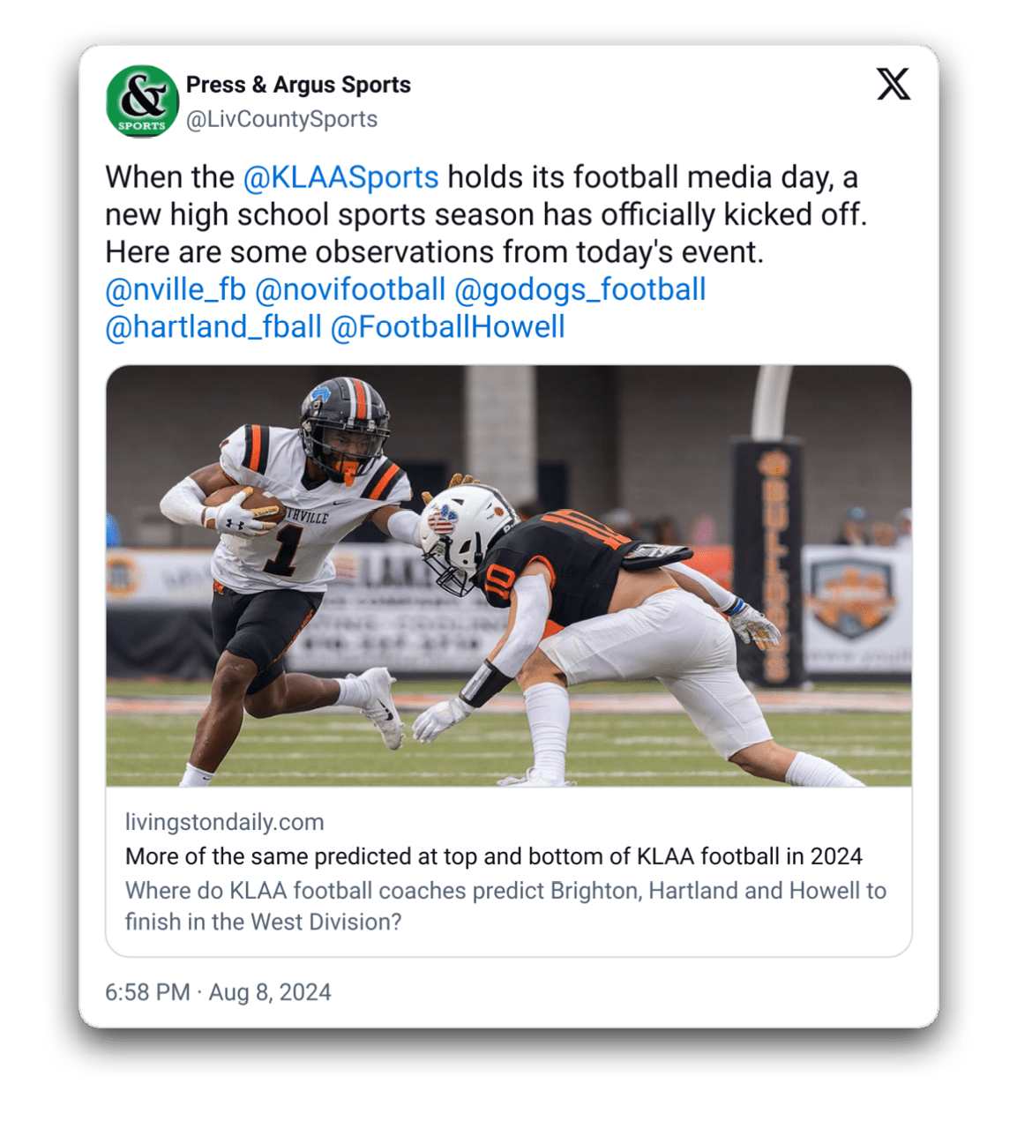Open the X logo link
This screenshot has height=1136, width=1017.
[893, 85]
